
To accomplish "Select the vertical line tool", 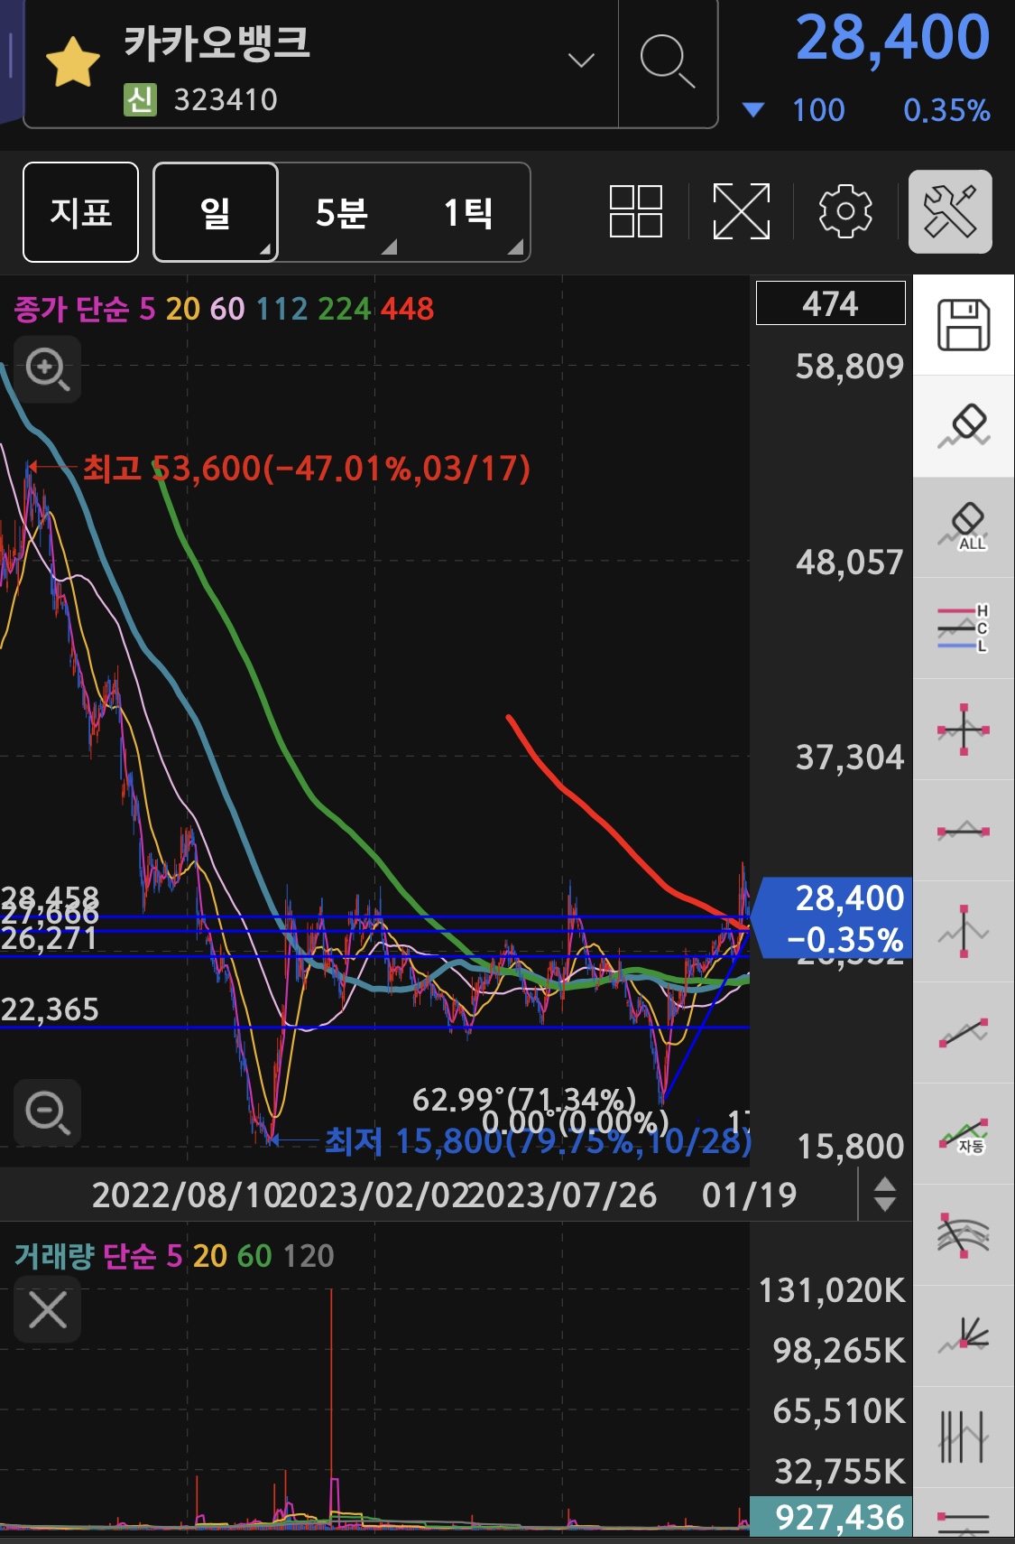I will pos(964,932).
